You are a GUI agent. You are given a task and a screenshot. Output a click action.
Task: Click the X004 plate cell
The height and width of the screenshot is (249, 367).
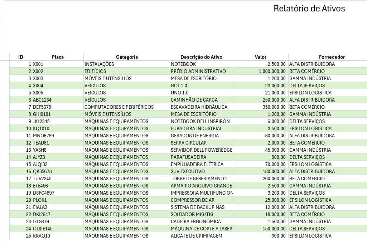[x=58, y=86]
